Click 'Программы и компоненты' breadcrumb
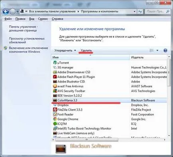Viewport: 173px width, 157px height. point(100,12)
